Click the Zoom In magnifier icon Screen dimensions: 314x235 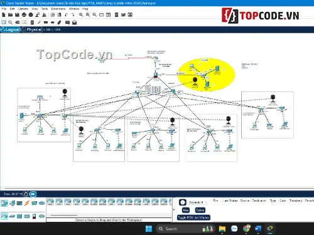point(81,15)
